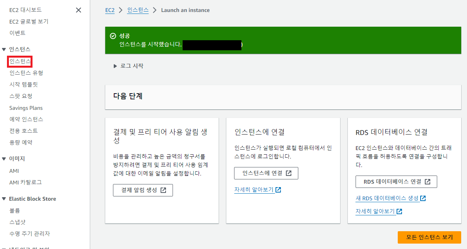Go to 이벤트 in sidebar
The height and width of the screenshot is (249, 467).
[17, 33]
